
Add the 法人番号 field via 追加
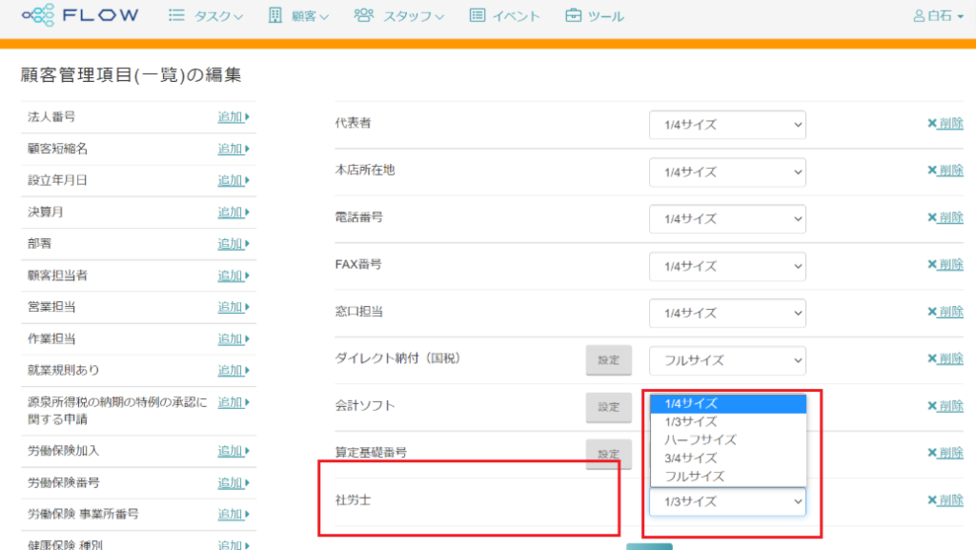230,117
